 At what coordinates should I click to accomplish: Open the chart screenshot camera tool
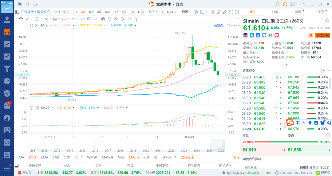pyautogui.click(x=213, y=12)
